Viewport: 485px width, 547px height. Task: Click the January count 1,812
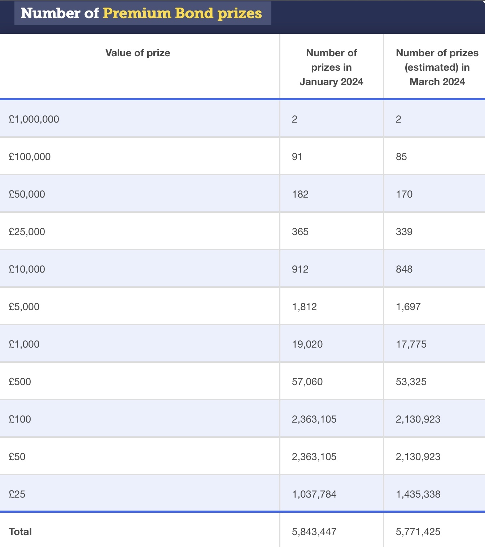[304, 307]
